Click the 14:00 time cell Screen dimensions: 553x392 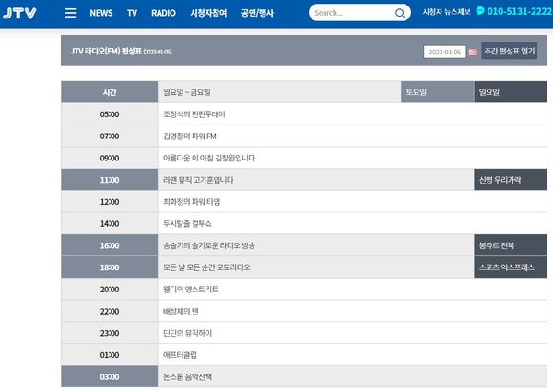point(110,224)
